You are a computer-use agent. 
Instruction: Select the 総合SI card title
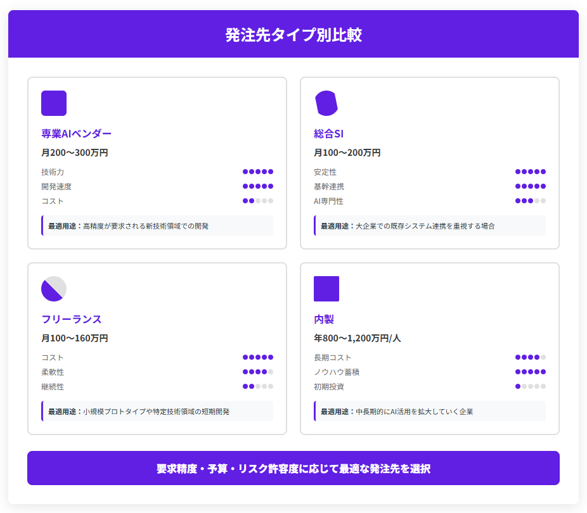click(328, 134)
